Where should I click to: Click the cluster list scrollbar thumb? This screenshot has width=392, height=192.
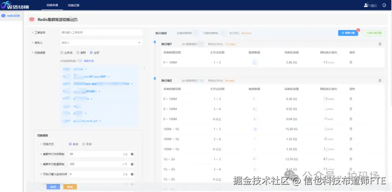click(x=144, y=67)
